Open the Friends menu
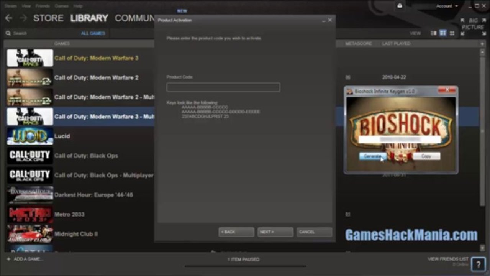The image size is (490, 276). coord(43,6)
